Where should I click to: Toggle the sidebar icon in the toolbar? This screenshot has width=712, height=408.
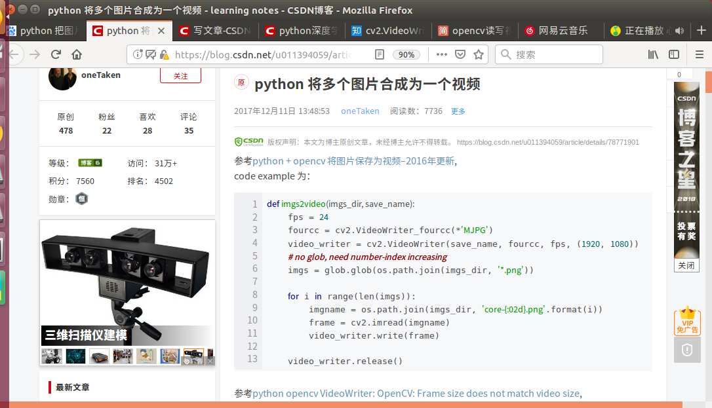[673, 55]
